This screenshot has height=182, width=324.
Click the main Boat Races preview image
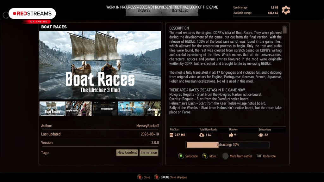click(100, 65)
